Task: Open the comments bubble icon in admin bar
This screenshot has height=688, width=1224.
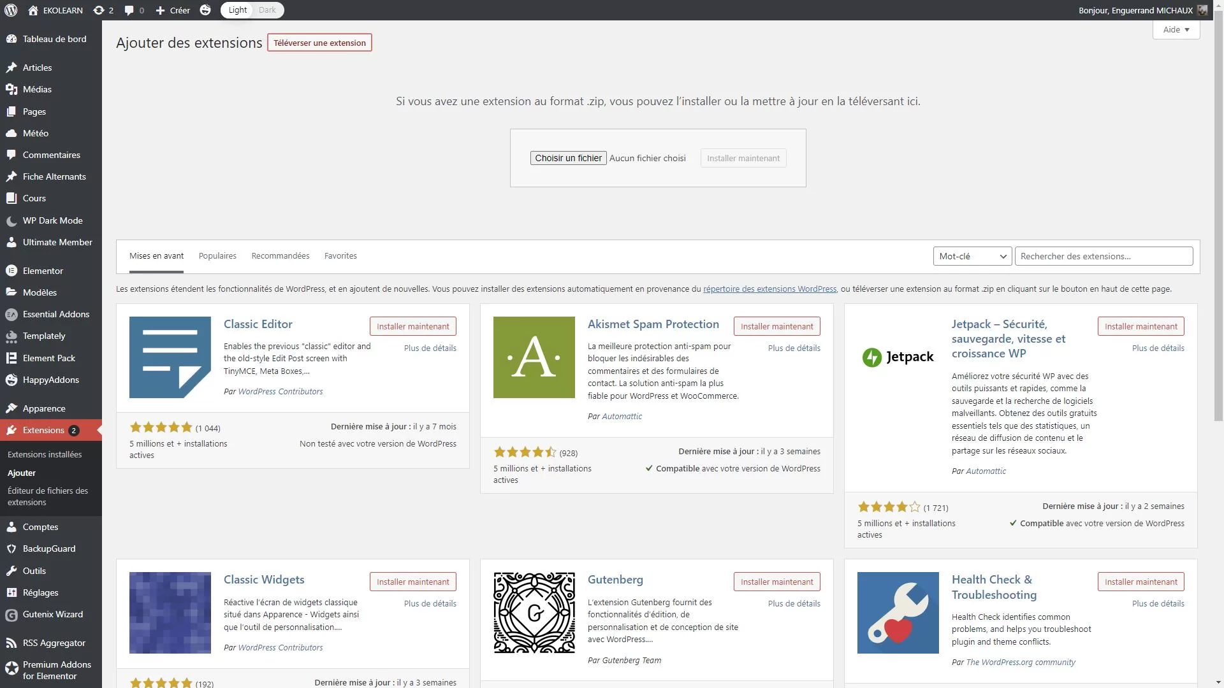Action: click(129, 10)
